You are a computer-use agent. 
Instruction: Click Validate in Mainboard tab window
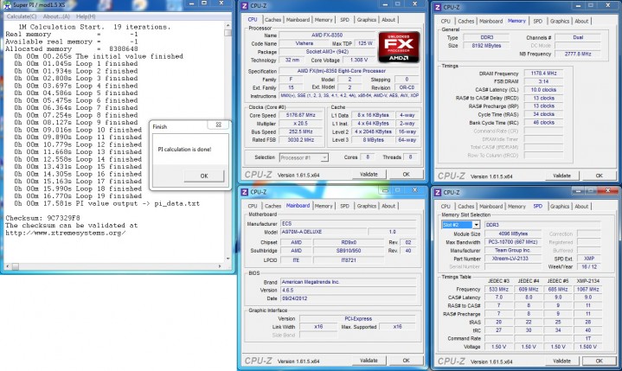pyautogui.click(x=369, y=361)
